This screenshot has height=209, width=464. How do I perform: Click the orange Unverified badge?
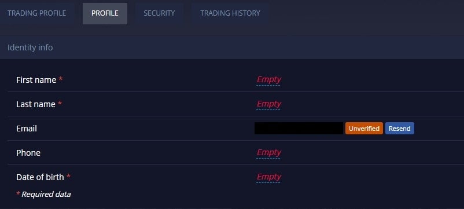(364, 129)
